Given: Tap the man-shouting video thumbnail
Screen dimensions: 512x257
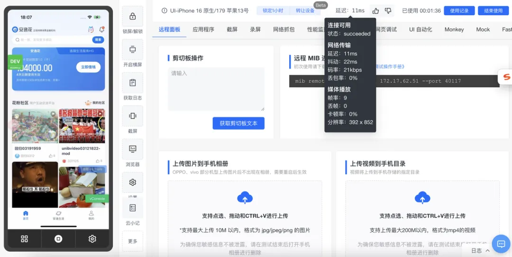Looking at the screenshot, I should (35, 185).
